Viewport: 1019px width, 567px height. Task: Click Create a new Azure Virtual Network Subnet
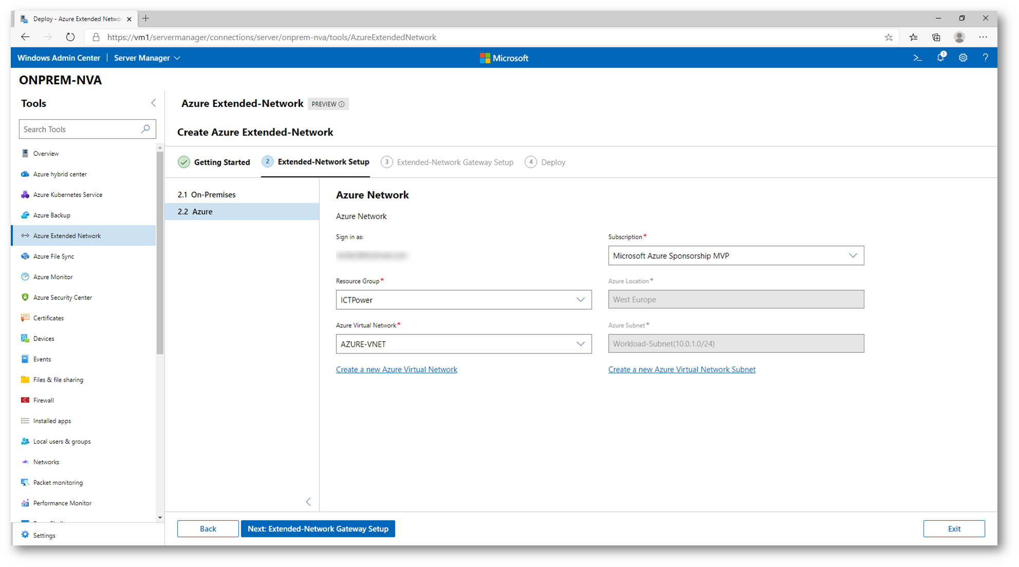coord(682,369)
